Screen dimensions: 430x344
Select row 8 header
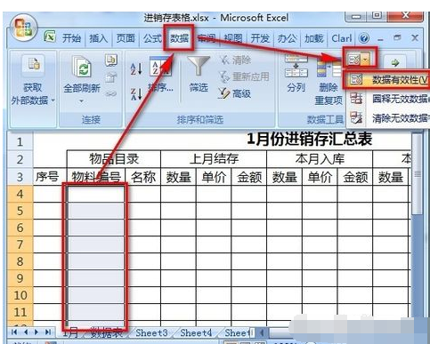click(x=20, y=261)
